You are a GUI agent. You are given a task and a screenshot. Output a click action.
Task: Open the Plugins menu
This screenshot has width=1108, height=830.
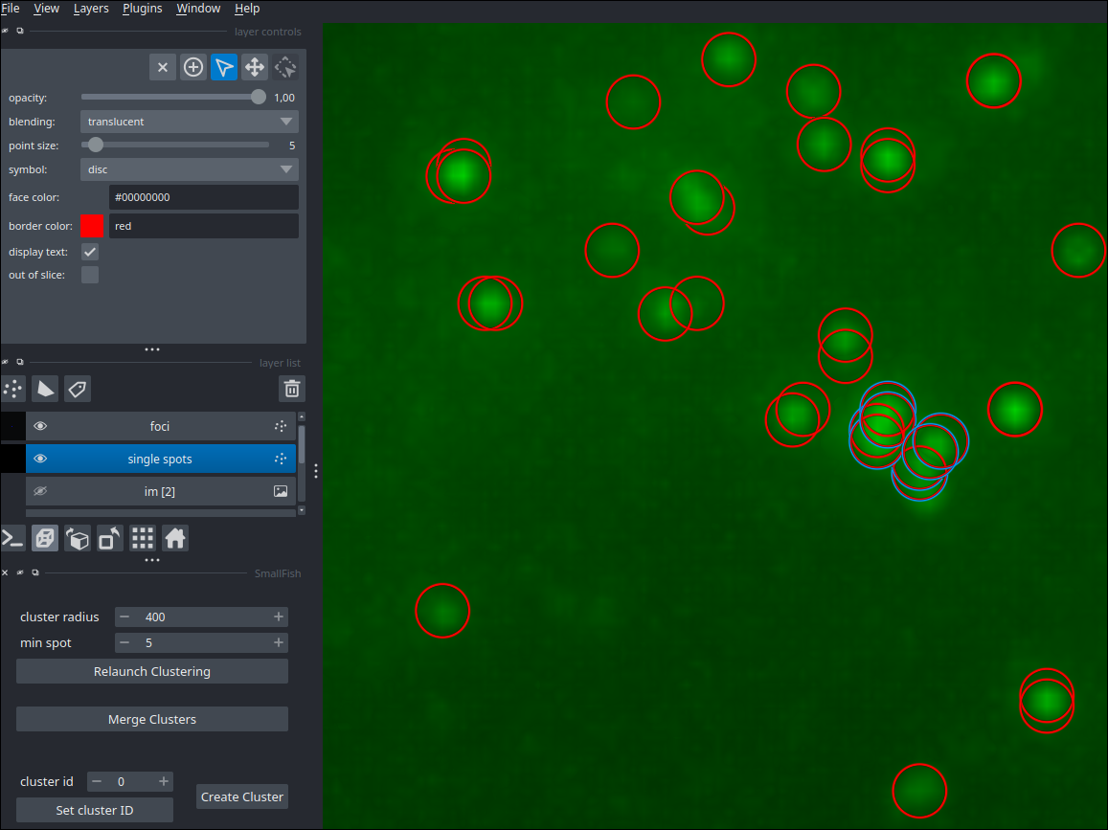142,9
